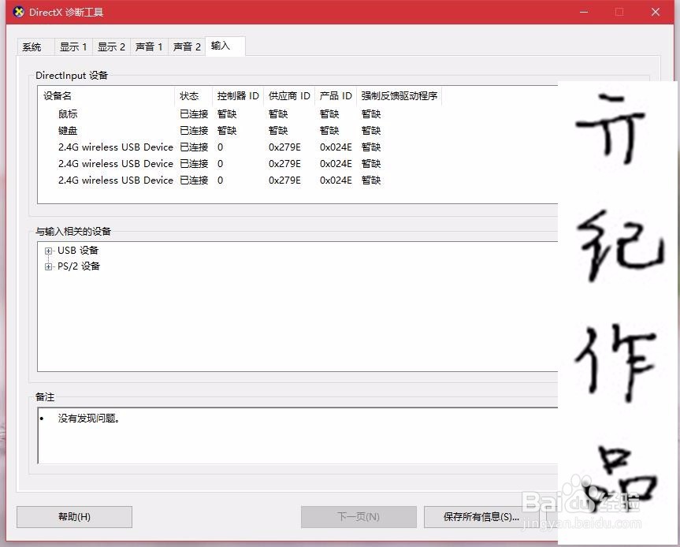
Task: Click the 已连接 status of 键盘
Action: tap(194, 131)
